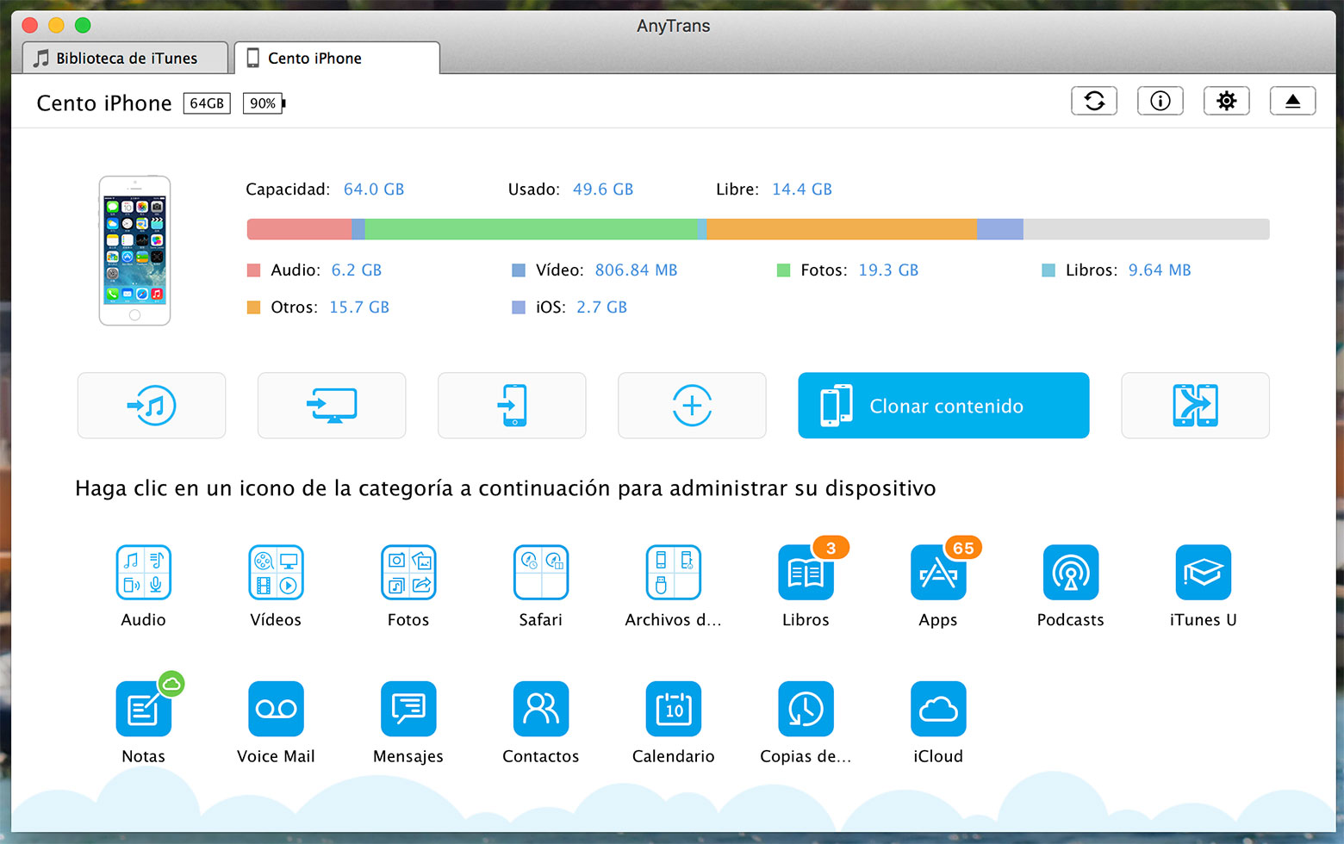The height and width of the screenshot is (844, 1344).
Task: Eject the device with the eject icon
Action: click(x=1292, y=101)
